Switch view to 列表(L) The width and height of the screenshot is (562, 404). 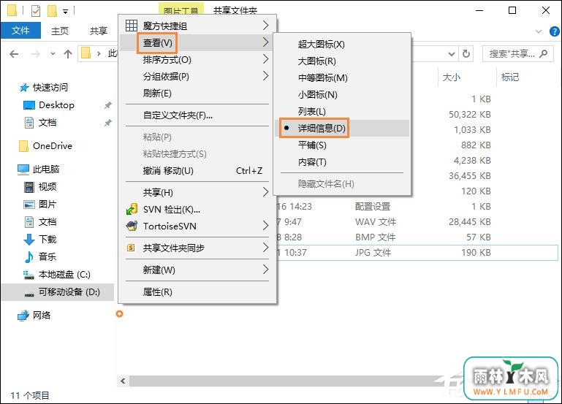(342, 112)
